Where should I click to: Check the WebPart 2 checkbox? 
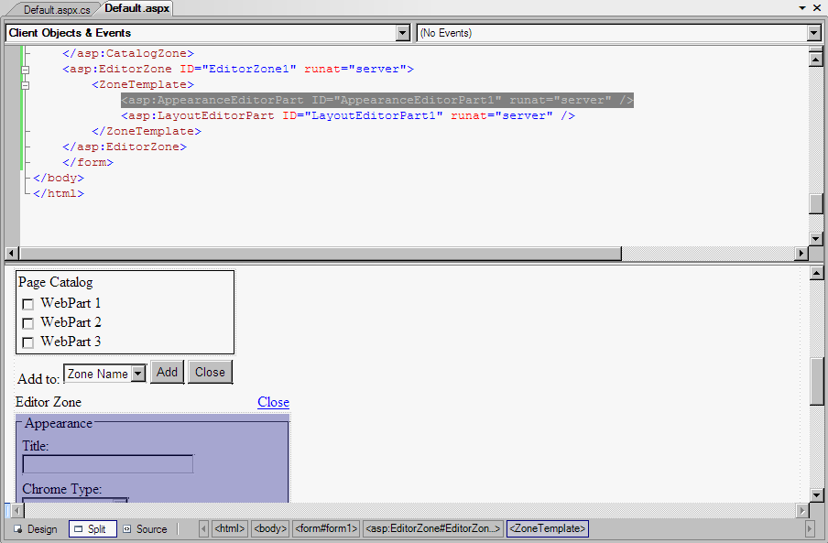28,323
